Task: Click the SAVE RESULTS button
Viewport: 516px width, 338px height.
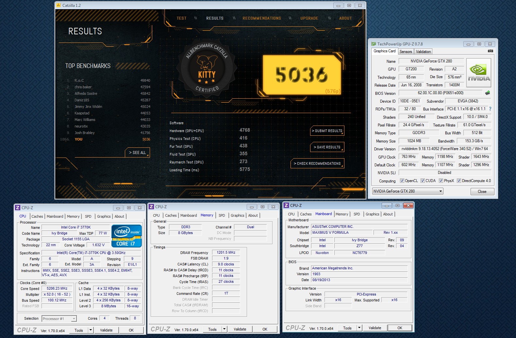Action: 327,147
